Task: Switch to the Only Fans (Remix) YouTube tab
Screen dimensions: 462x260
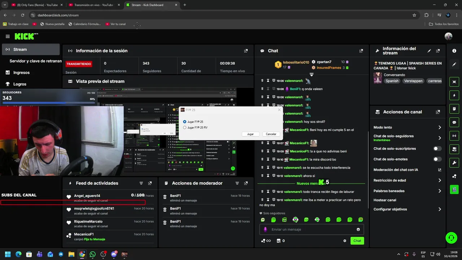Action: pyautogui.click(x=36, y=5)
